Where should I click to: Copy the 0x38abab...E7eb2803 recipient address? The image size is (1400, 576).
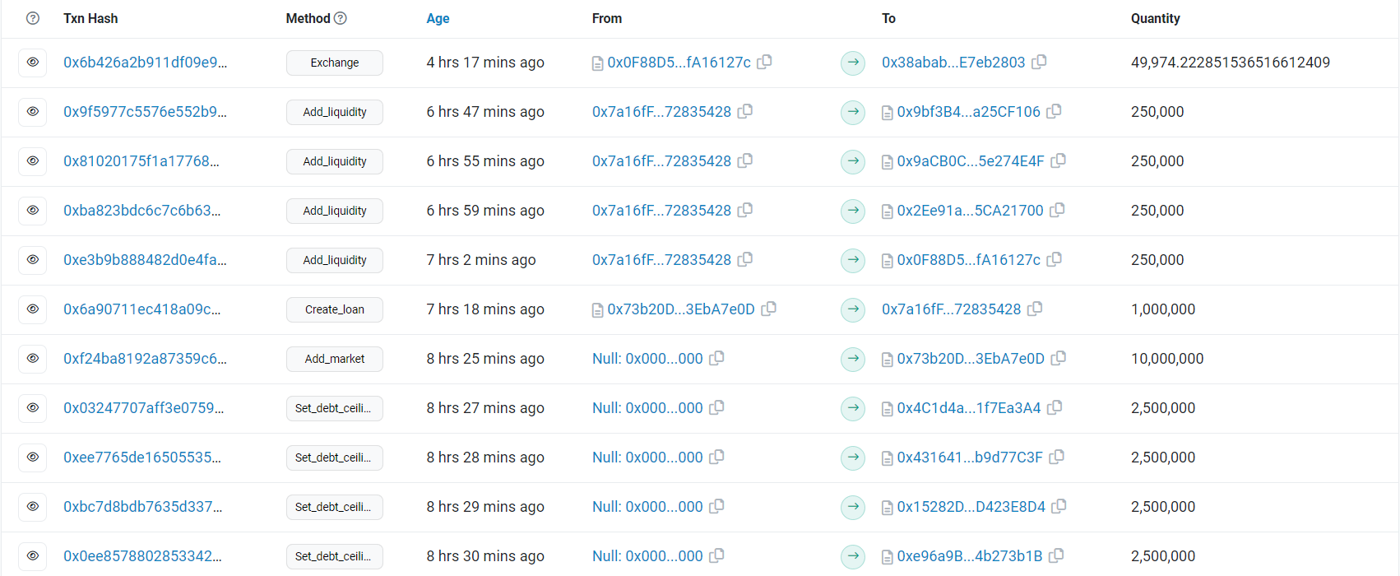(1039, 62)
